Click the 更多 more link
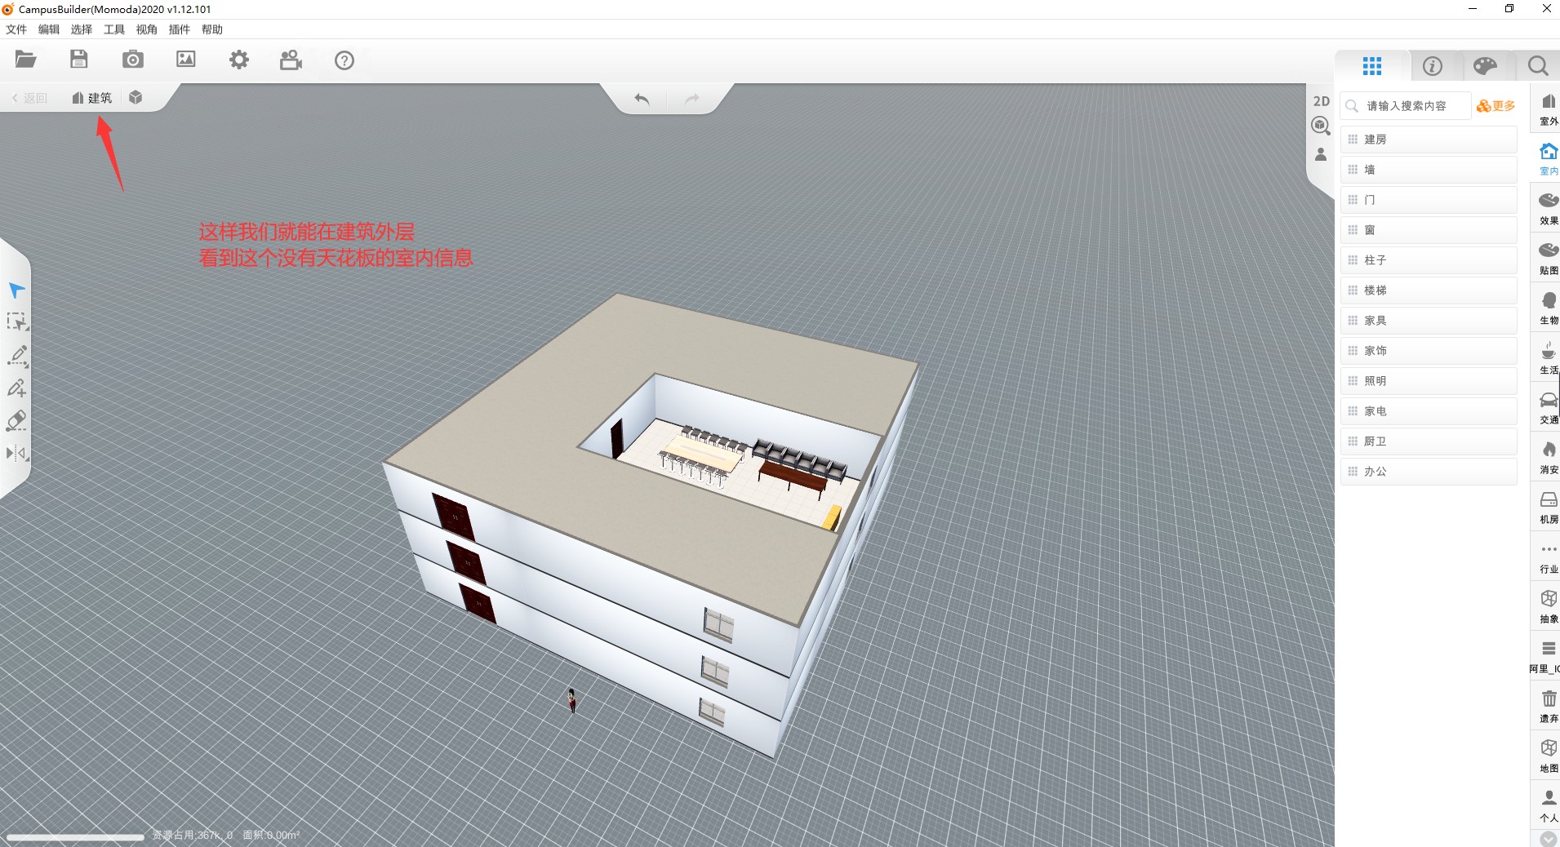This screenshot has height=847, width=1560. point(1496,106)
